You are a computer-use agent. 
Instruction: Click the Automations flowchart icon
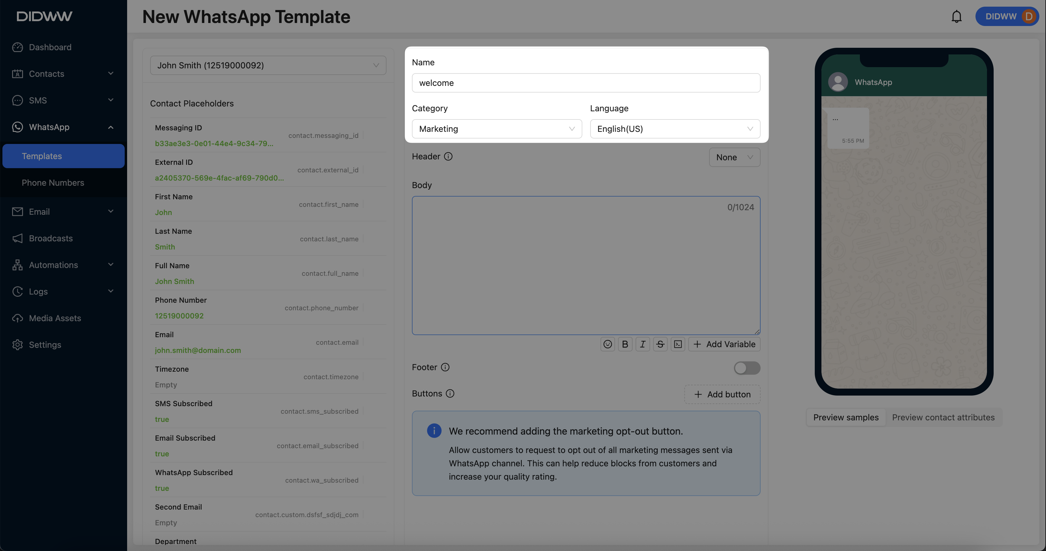18,265
